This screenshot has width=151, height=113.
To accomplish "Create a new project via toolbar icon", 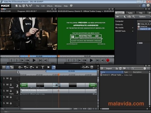I will click(x=17, y=6).
